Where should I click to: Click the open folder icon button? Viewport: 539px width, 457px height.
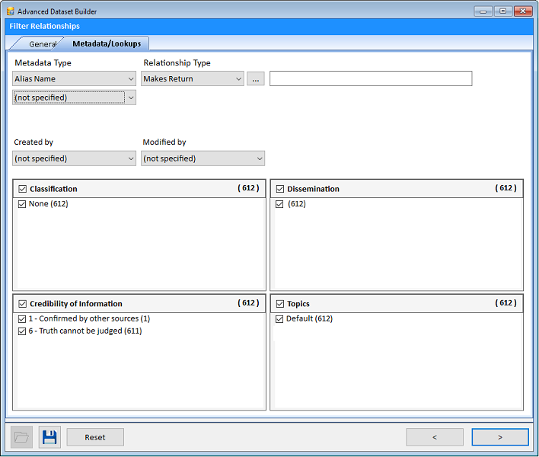point(21,437)
